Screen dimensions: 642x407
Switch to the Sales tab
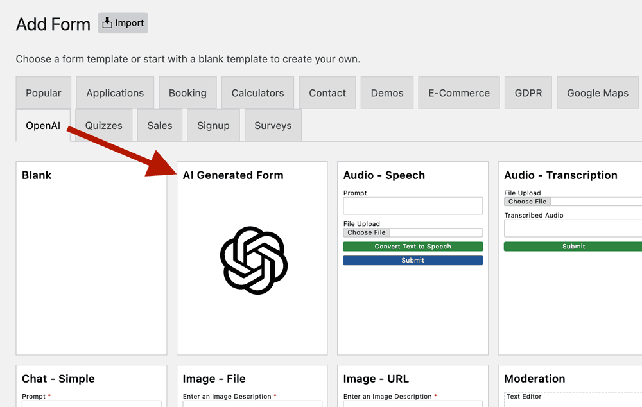point(160,125)
